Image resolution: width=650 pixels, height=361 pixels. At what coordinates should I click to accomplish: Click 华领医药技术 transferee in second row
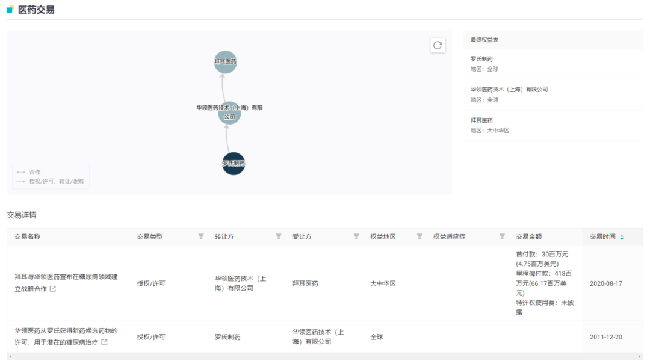(x=318, y=336)
